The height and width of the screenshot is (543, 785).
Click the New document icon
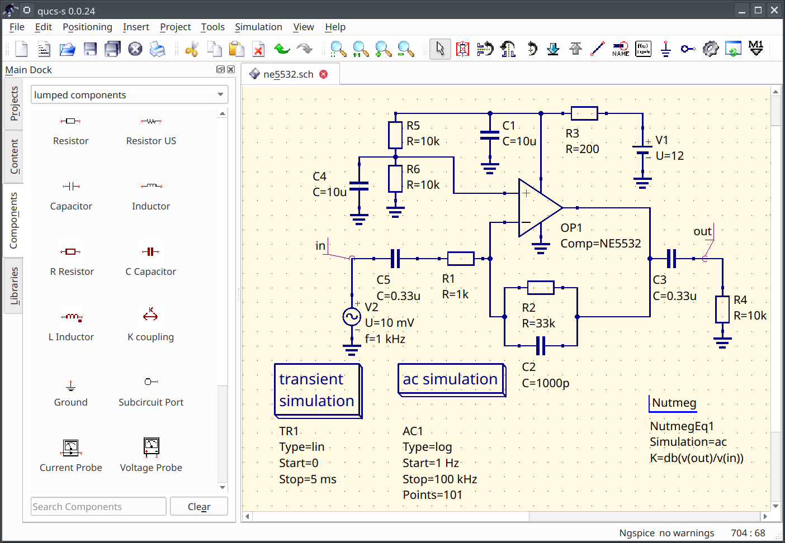[x=22, y=49]
